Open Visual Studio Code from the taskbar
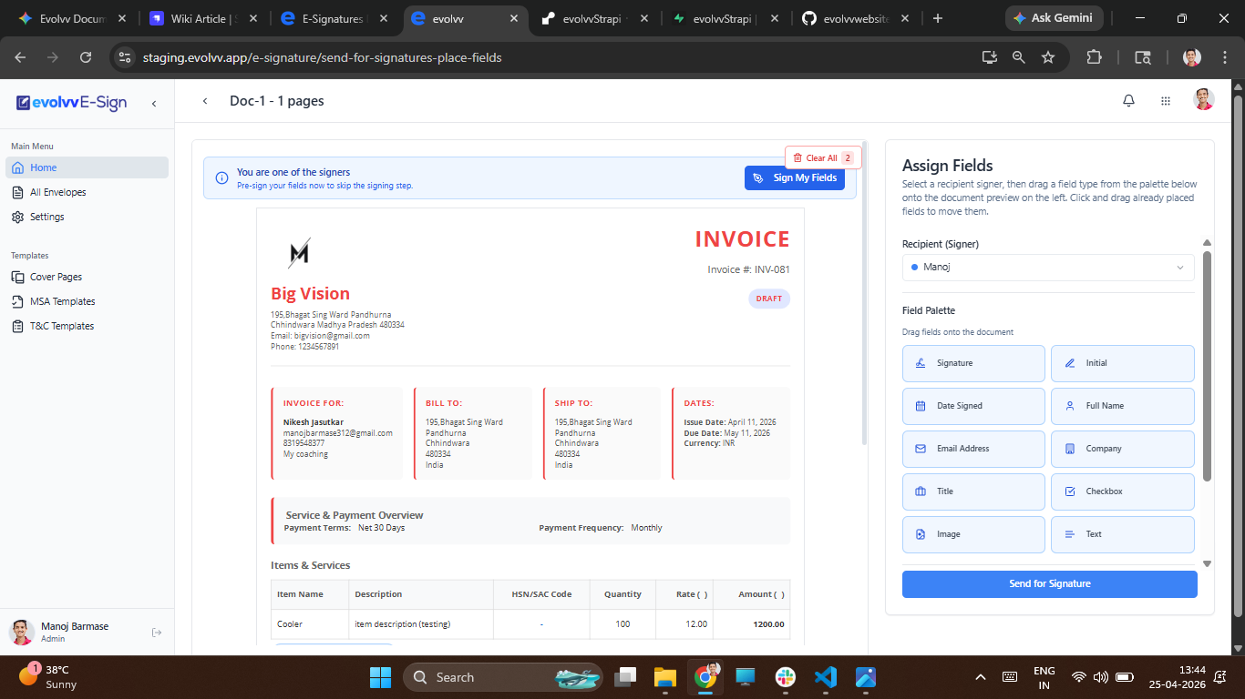This screenshot has width=1245, height=699. 826,677
